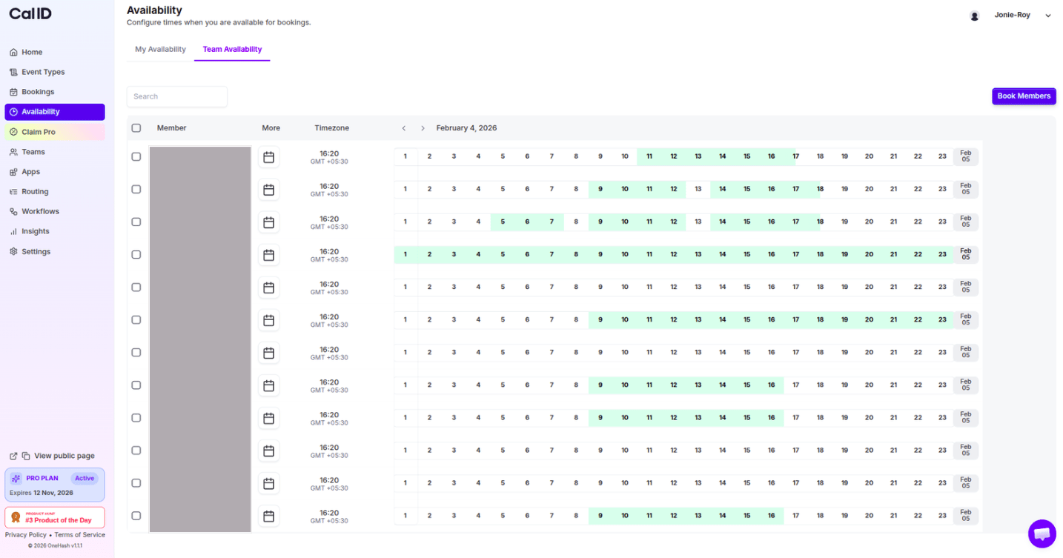Click the PRO PLAN Active card
This screenshot has height=558, width=1063.
click(55, 485)
